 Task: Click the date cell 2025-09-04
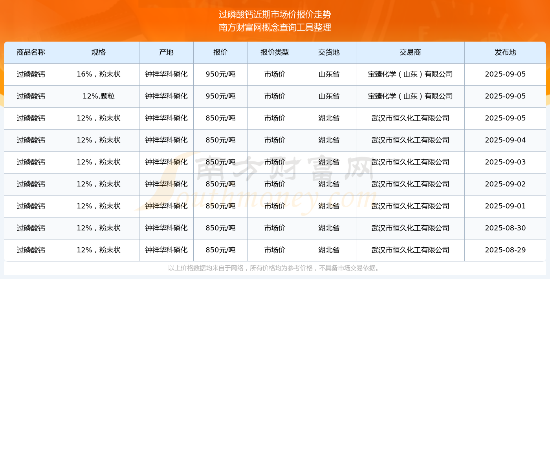505,140
